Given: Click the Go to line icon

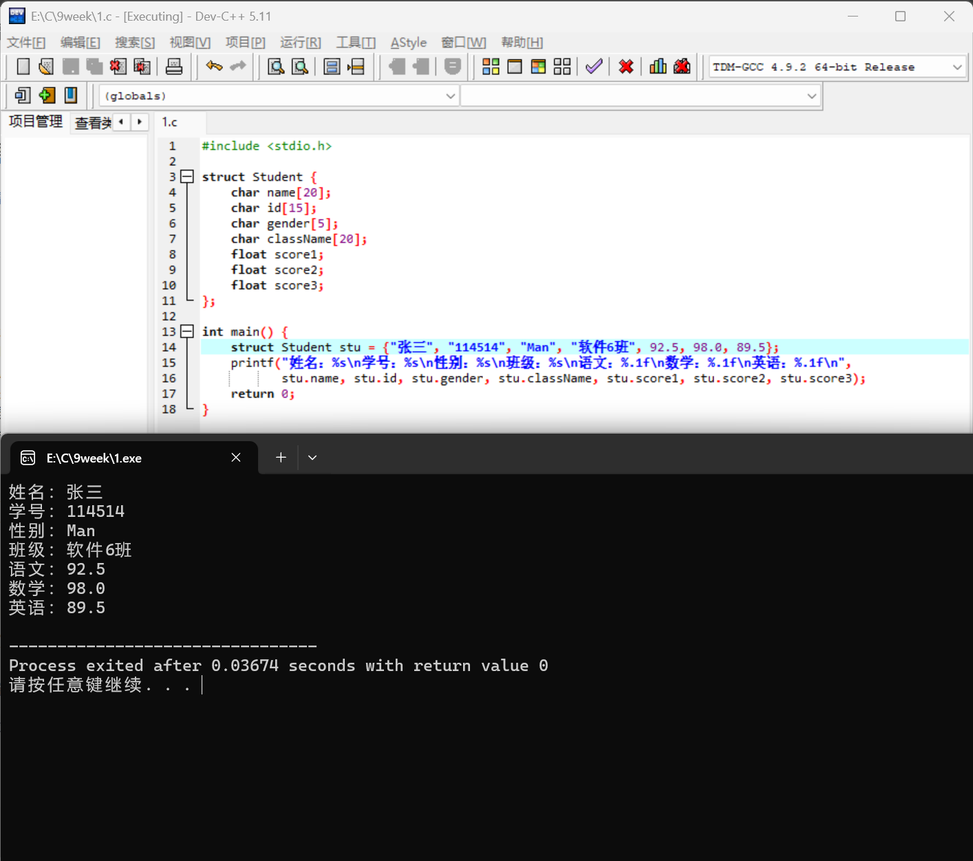Looking at the screenshot, I should coord(356,67).
